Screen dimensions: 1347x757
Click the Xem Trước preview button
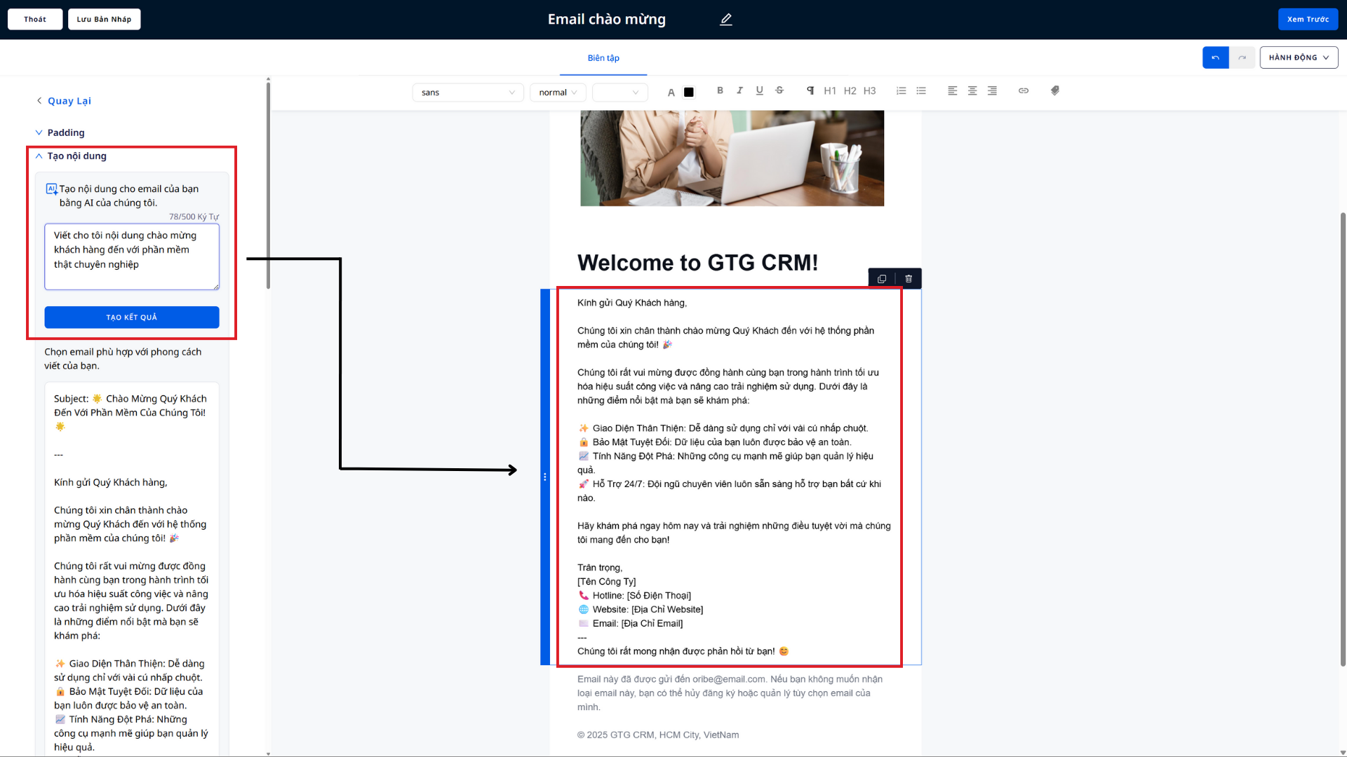point(1308,20)
